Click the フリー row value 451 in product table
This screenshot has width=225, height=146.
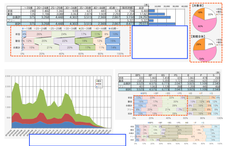(137, 87)
